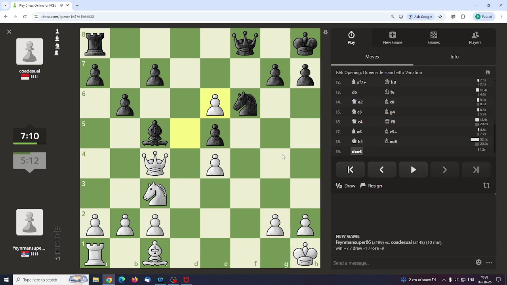Open Firefox from the taskbar
This screenshot has width=507, height=285.
(x=135, y=280)
